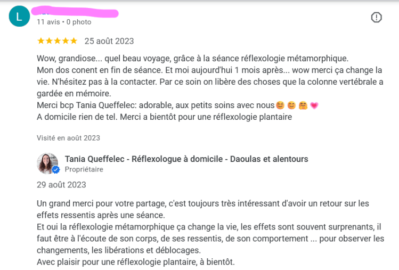Click the owner reply date "29 août 2023"
The width and height of the screenshot is (399, 270).
[61, 185]
